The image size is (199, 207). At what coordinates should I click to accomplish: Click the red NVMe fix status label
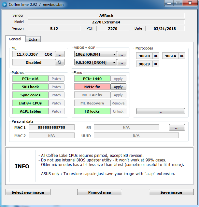point(92,87)
